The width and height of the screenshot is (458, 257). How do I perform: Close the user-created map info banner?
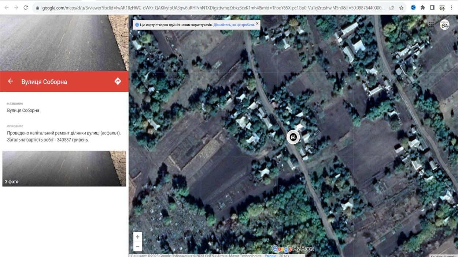257,23
